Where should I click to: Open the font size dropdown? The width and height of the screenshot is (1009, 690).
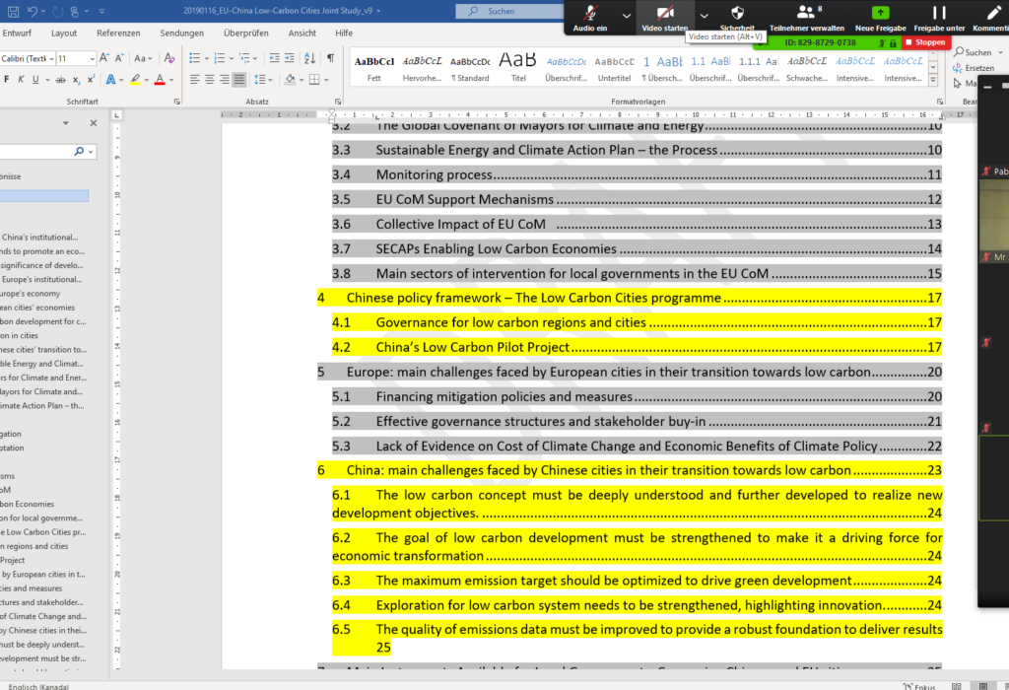[x=91, y=59]
